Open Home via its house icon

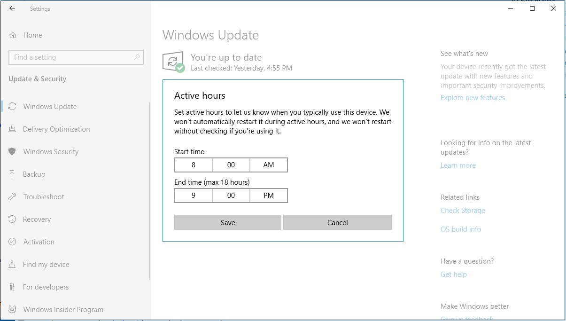pos(13,35)
